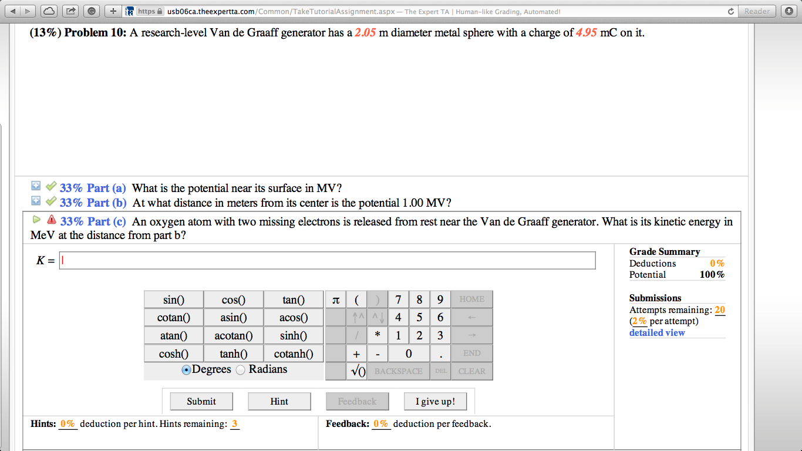The image size is (802, 451).
Task: Click the iCloud tabs toolbar icon
Action: pyautogui.click(x=50, y=11)
